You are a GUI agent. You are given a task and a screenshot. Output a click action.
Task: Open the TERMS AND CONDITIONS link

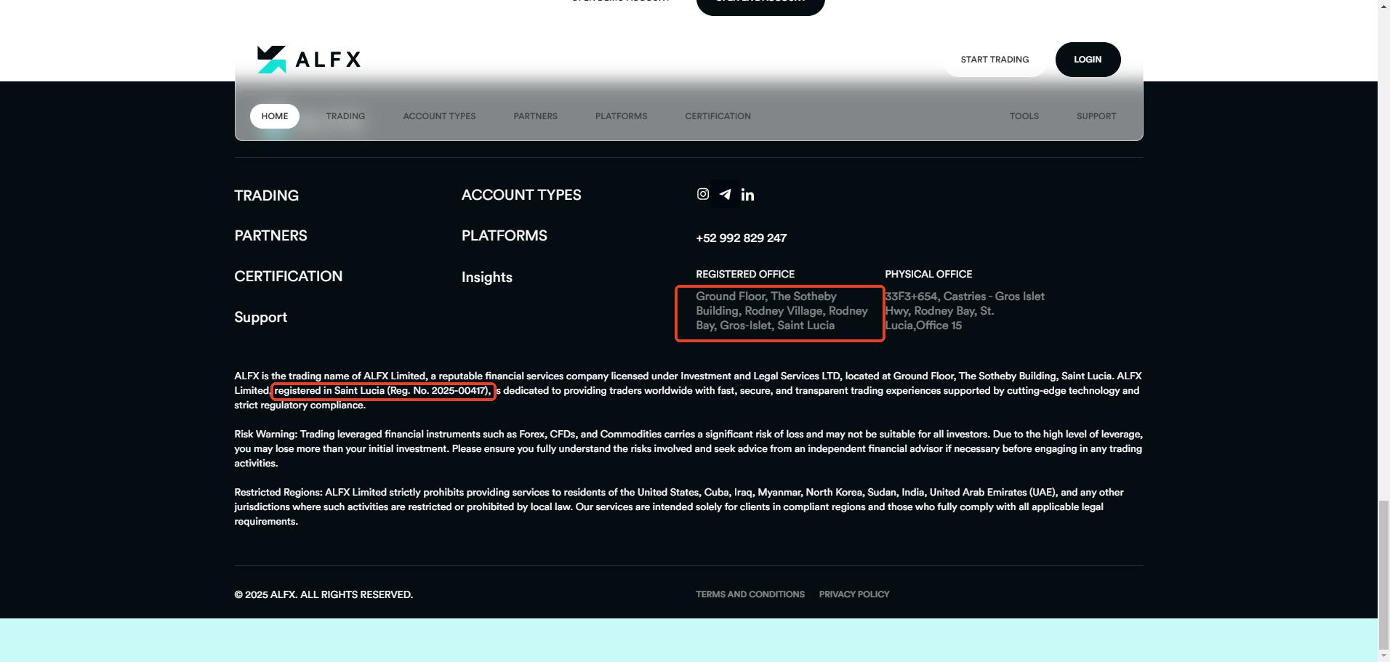(750, 594)
